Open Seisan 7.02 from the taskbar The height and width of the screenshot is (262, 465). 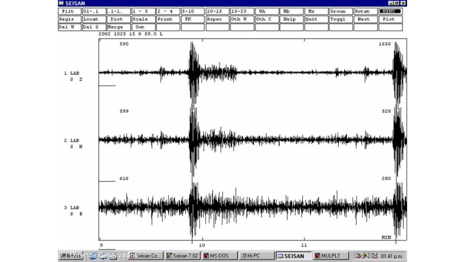point(182,256)
